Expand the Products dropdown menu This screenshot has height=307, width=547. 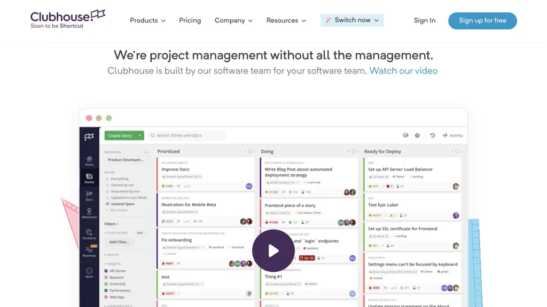[147, 20]
